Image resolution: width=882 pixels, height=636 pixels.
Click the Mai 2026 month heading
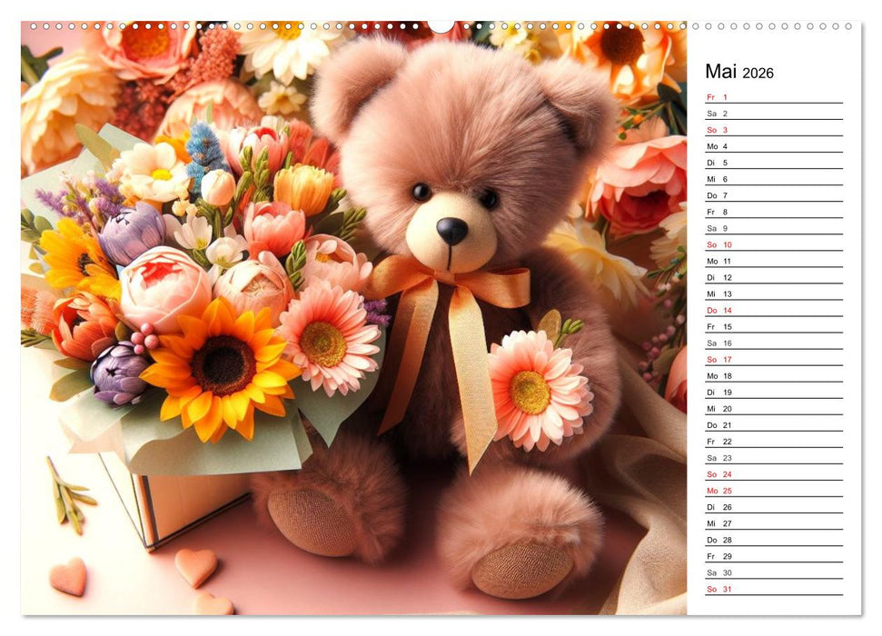tap(731, 71)
